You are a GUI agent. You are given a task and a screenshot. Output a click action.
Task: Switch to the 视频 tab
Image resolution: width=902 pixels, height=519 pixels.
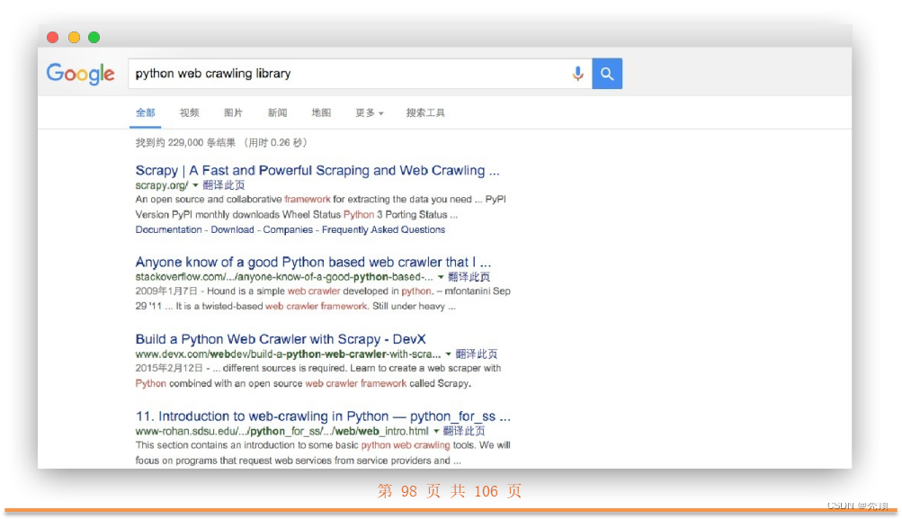(189, 112)
